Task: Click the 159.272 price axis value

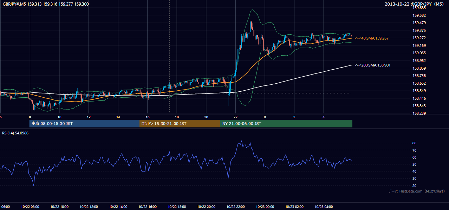Action: click(419, 38)
